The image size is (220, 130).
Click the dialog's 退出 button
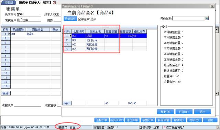click(x=202, y=112)
